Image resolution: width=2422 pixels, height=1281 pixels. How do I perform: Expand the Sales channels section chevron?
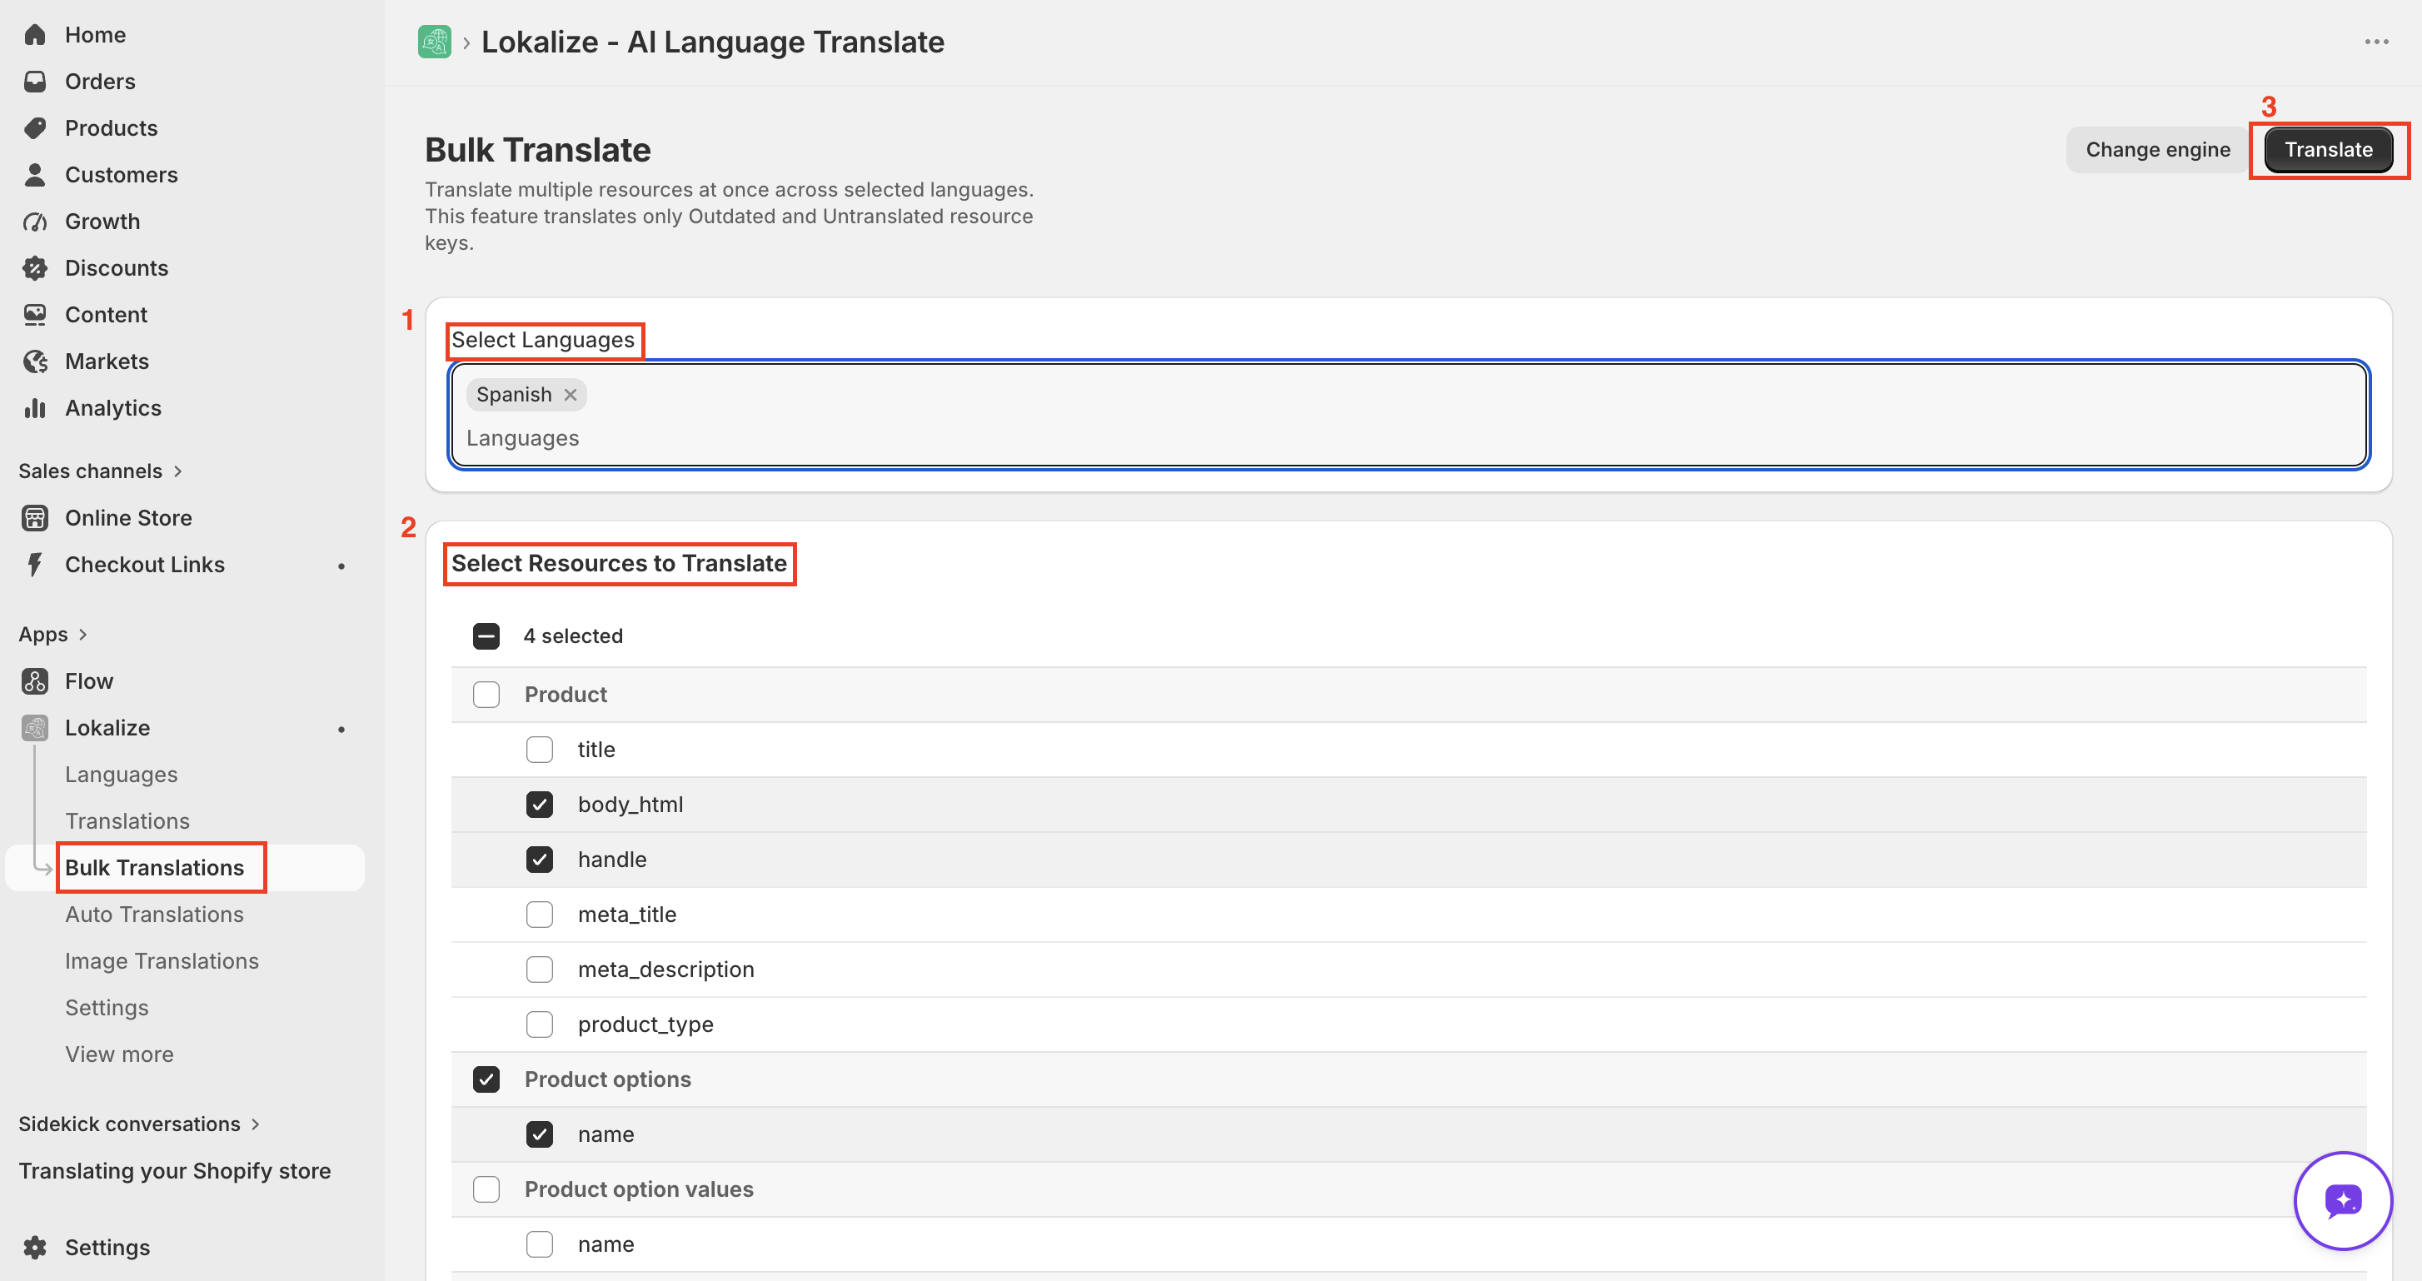(177, 471)
